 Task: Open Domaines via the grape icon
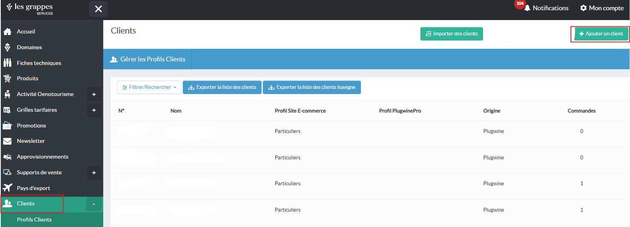7,47
